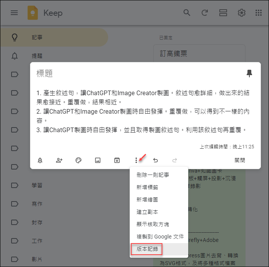This screenshot has height=267, width=269.
Task: Open the Google apps grid icon
Action: click(x=259, y=13)
